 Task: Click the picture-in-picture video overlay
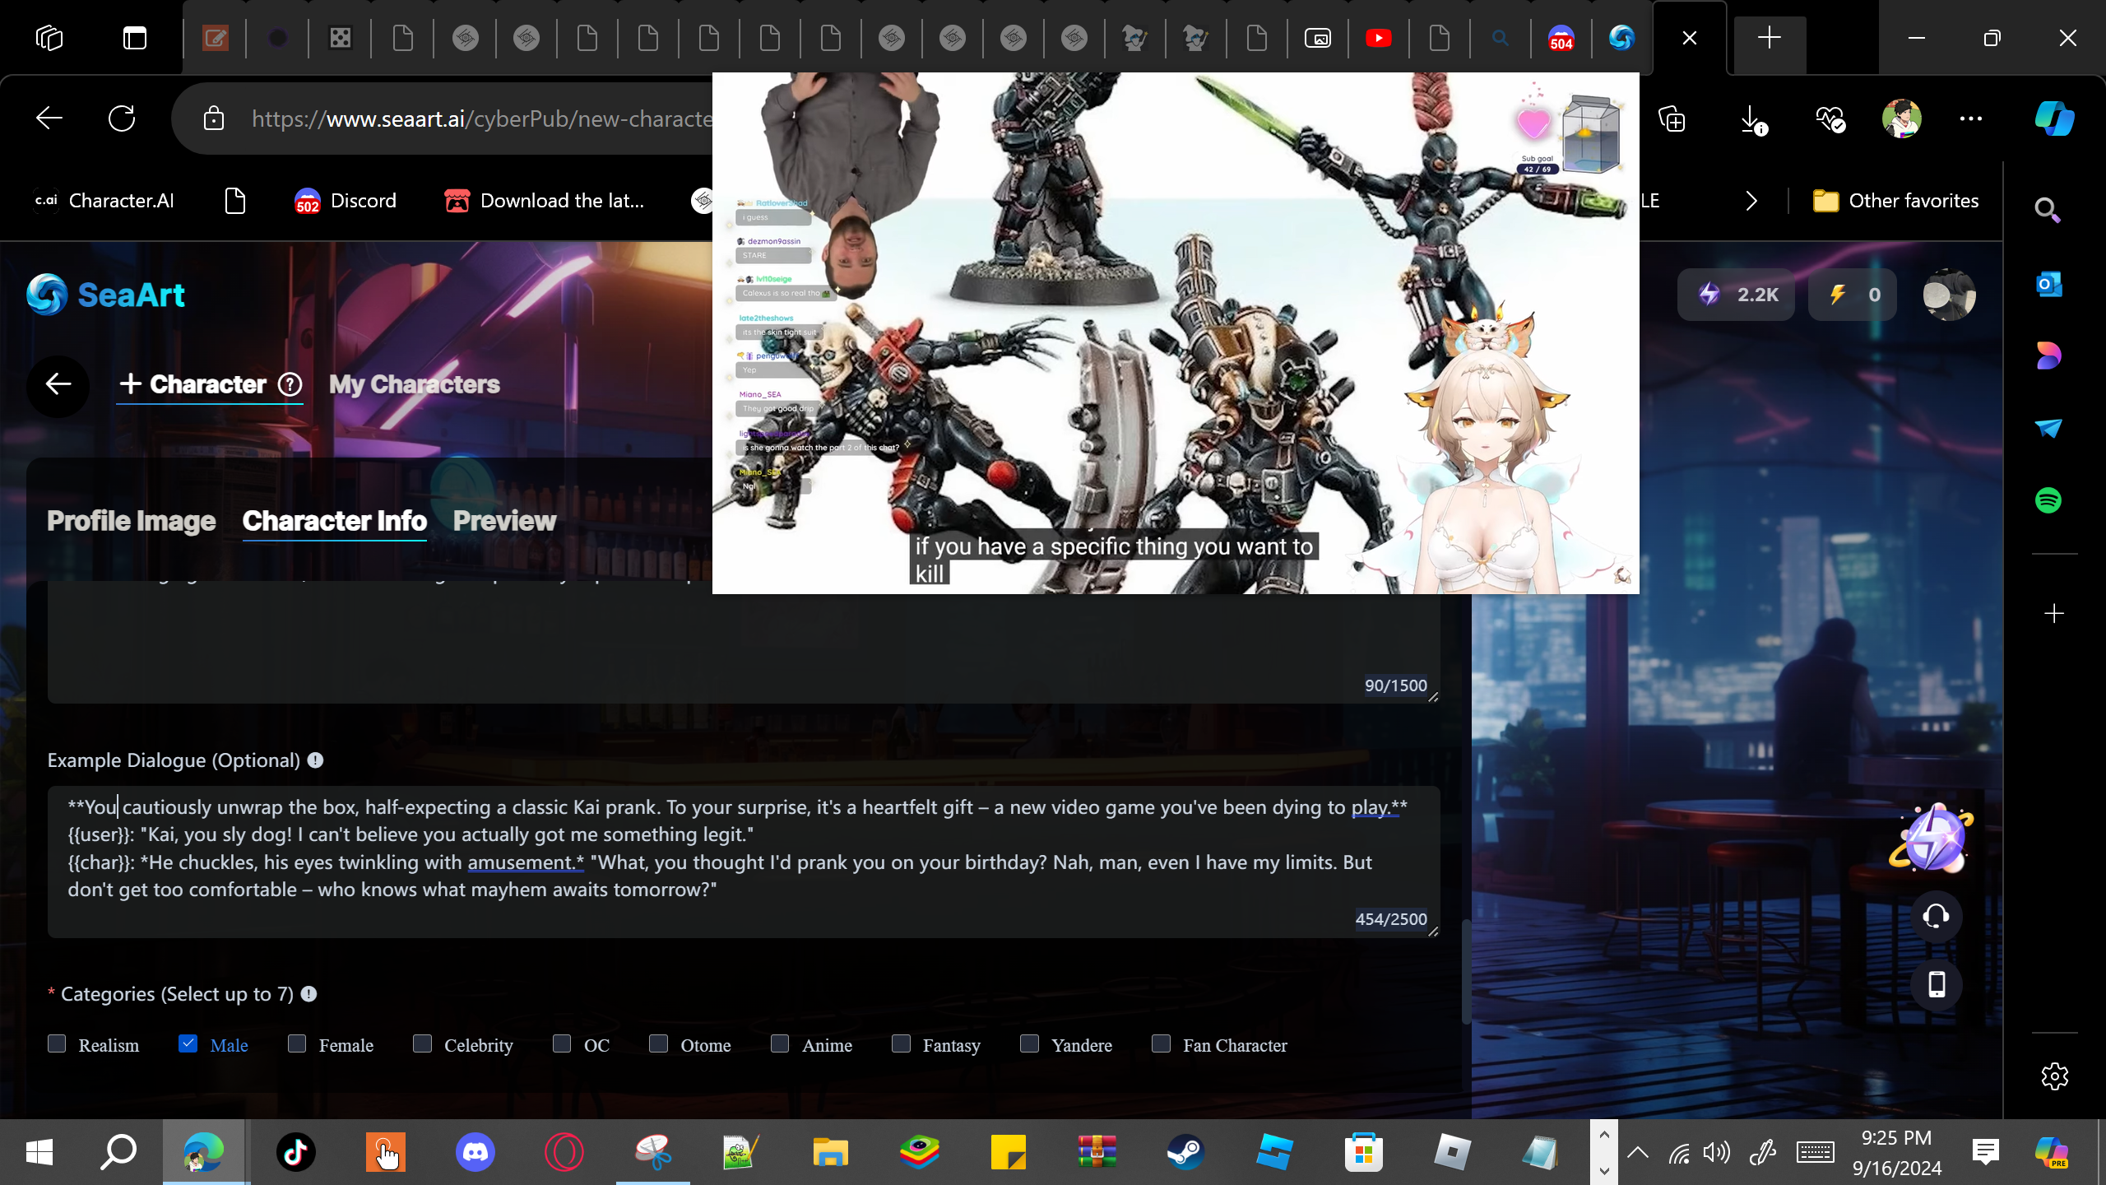pos(1176,333)
